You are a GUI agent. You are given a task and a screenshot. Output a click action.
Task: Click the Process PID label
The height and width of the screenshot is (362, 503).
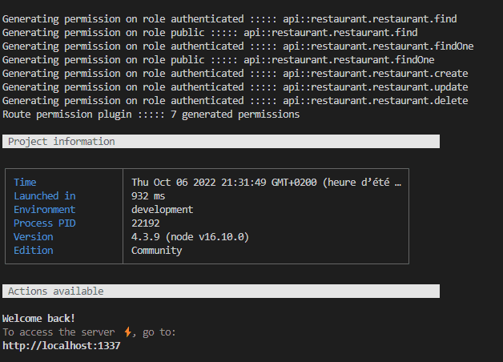[x=45, y=223]
